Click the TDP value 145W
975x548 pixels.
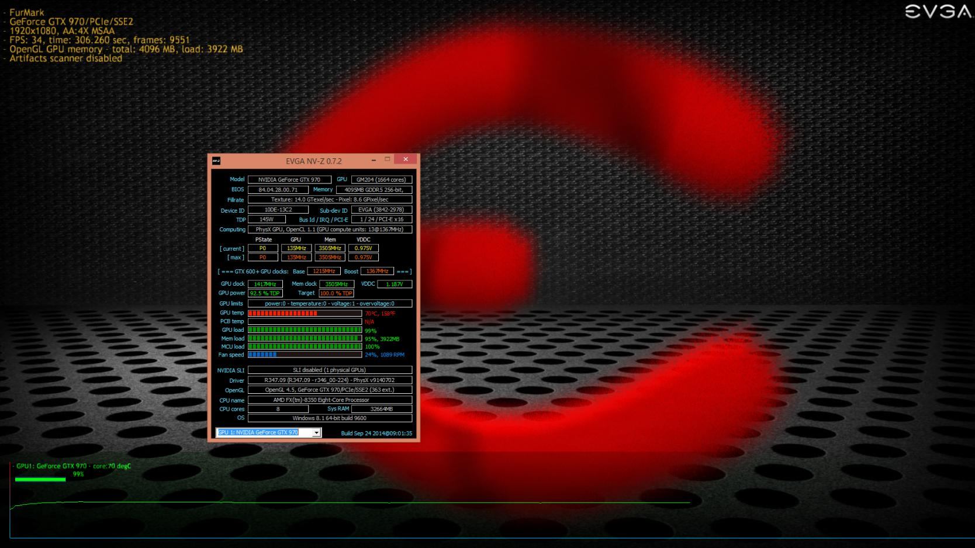(267, 220)
